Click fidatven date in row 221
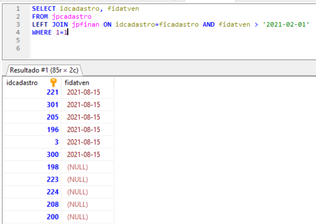 84,92
